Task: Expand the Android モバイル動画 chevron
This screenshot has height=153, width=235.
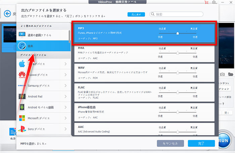Action: 65,107
